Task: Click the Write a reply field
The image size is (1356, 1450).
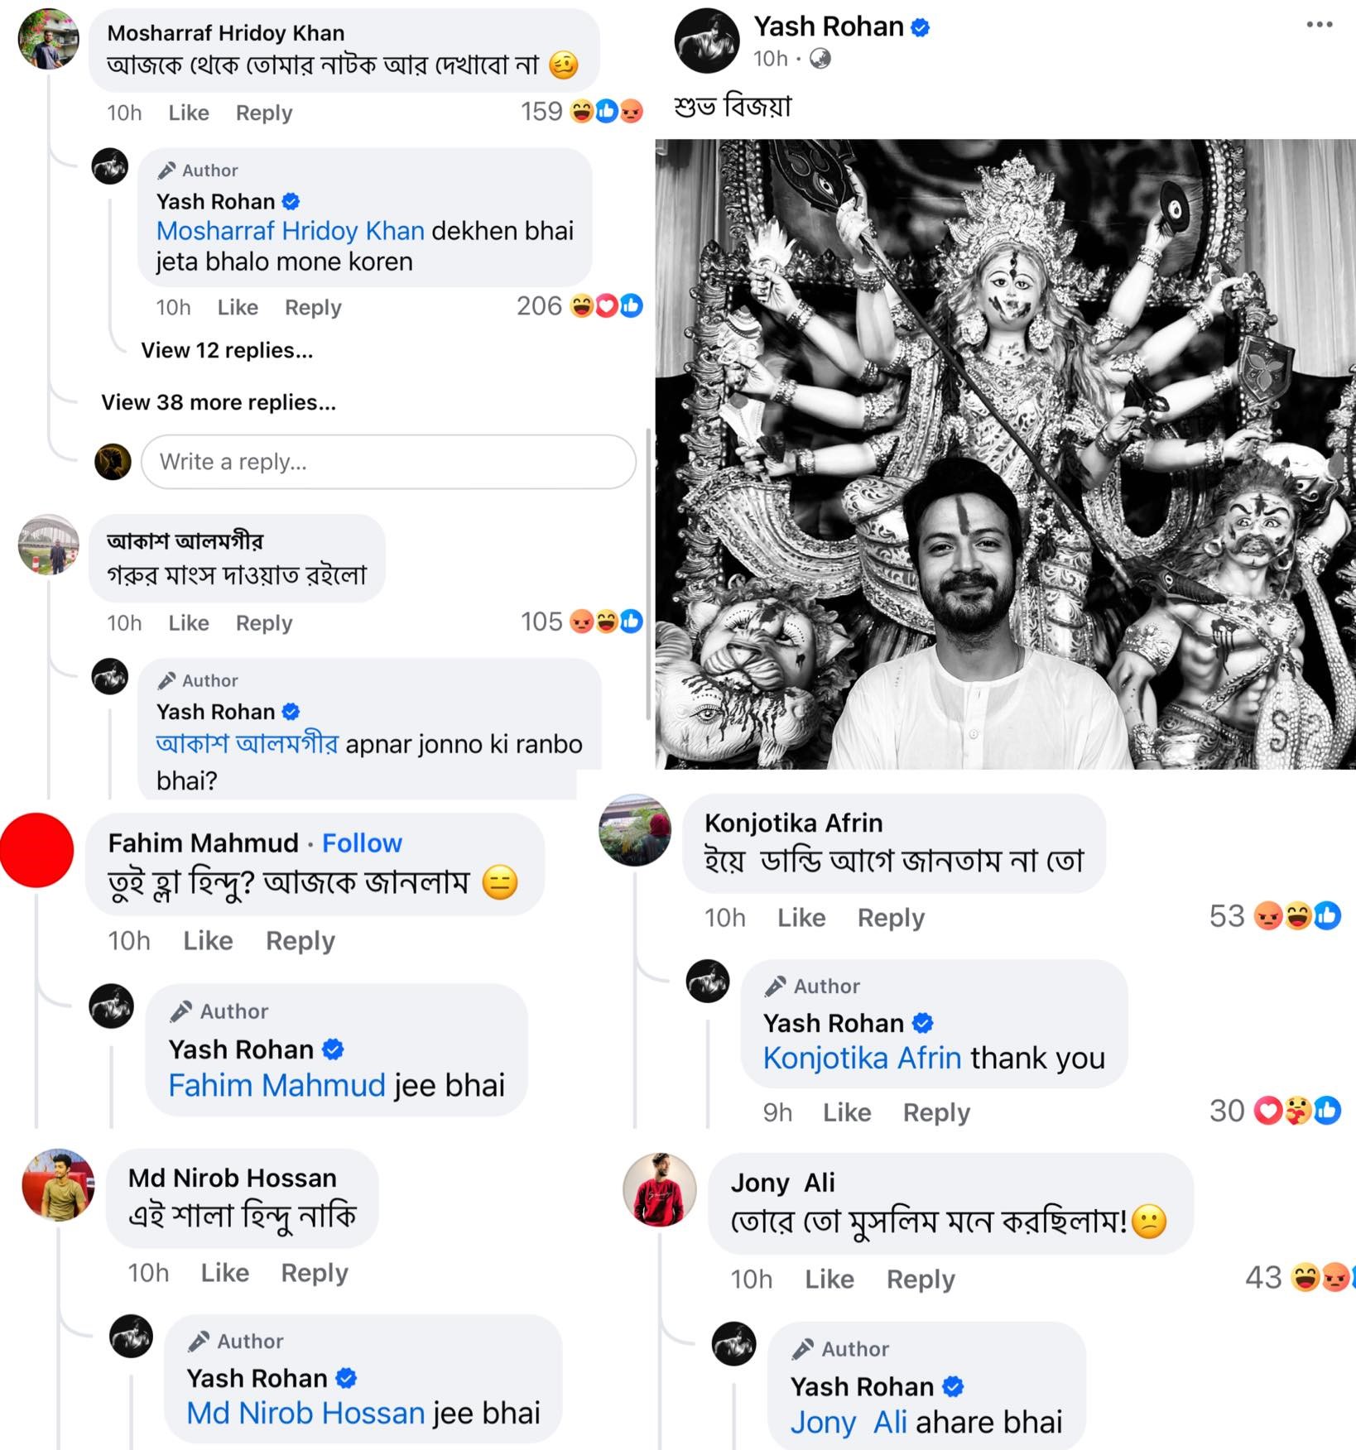Action: point(387,462)
